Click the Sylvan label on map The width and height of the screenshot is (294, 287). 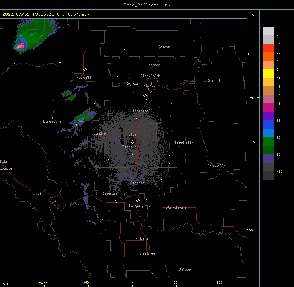[133, 84]
